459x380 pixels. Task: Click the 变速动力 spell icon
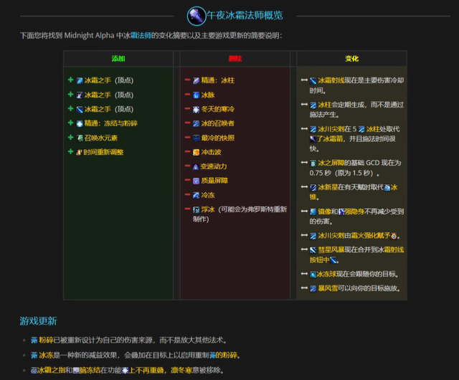[x=196, y=166]
